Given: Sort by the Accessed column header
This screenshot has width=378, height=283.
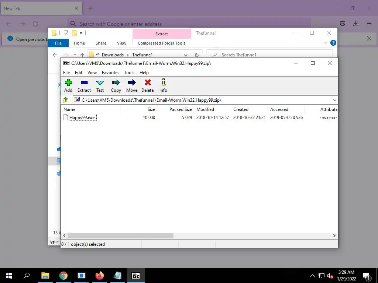Looking at the screenshot, I should pos(286,109).
